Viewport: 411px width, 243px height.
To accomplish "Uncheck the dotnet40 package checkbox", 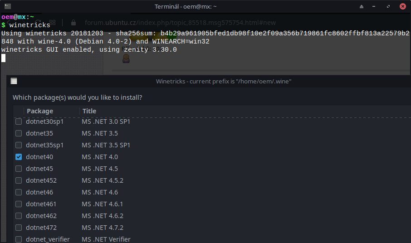I will (19, 157).
